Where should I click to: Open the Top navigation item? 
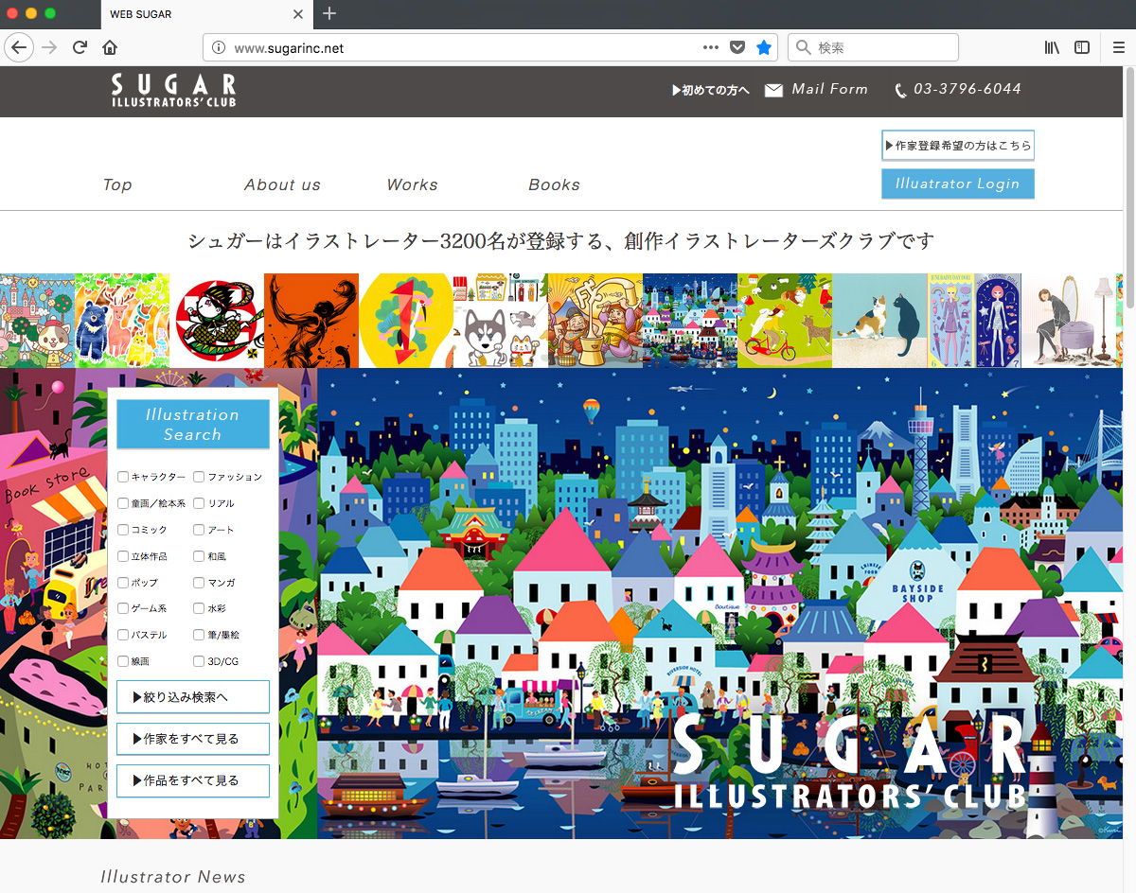pyautogui.click(x=117, y=184)
